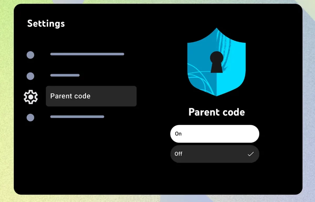Click the topmost grey circle icon in Settings
This screenshot has height=202, width=315.
point(30,55)
